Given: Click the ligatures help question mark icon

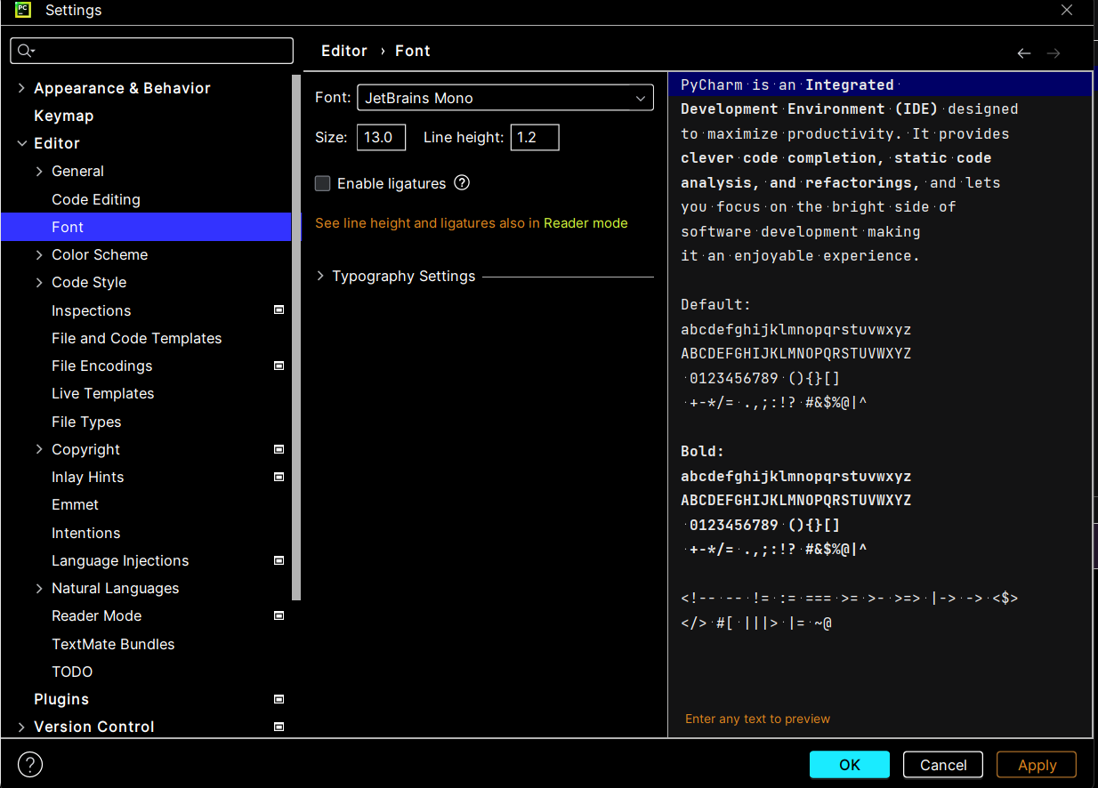Looking at the screenshot, I should [x=461, y=183].
